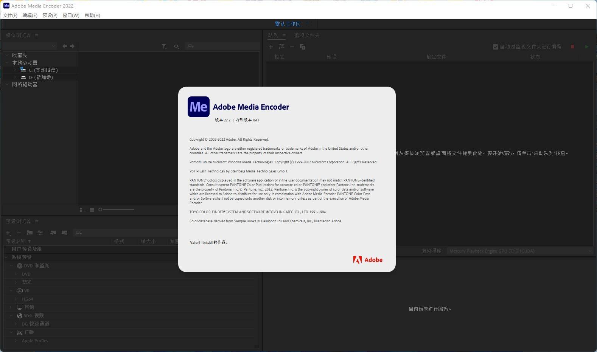Screen dimensions: 597x352
Task: Open the file type filter funnel icon
Action: [164, 46]
